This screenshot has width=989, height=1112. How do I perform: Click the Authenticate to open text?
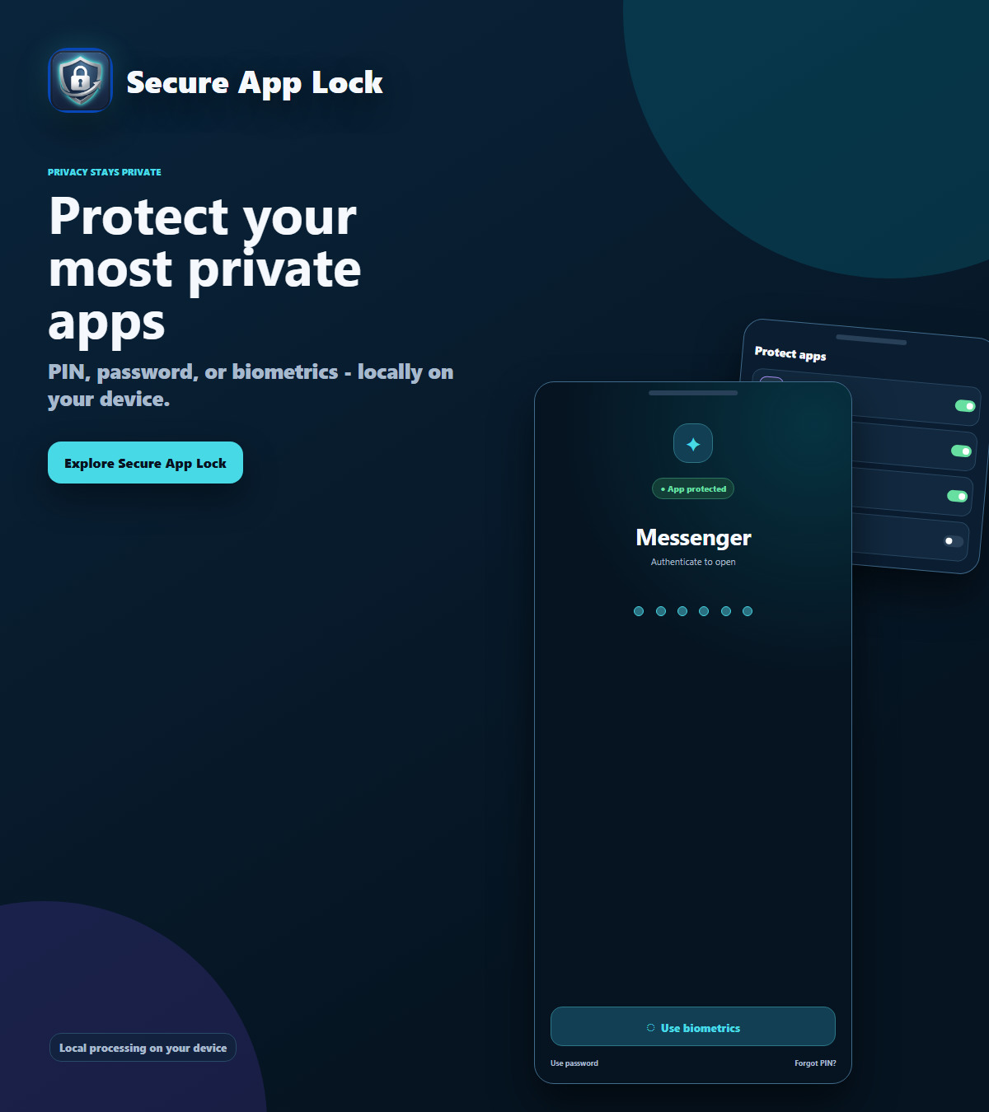click(x=693, y=562)
